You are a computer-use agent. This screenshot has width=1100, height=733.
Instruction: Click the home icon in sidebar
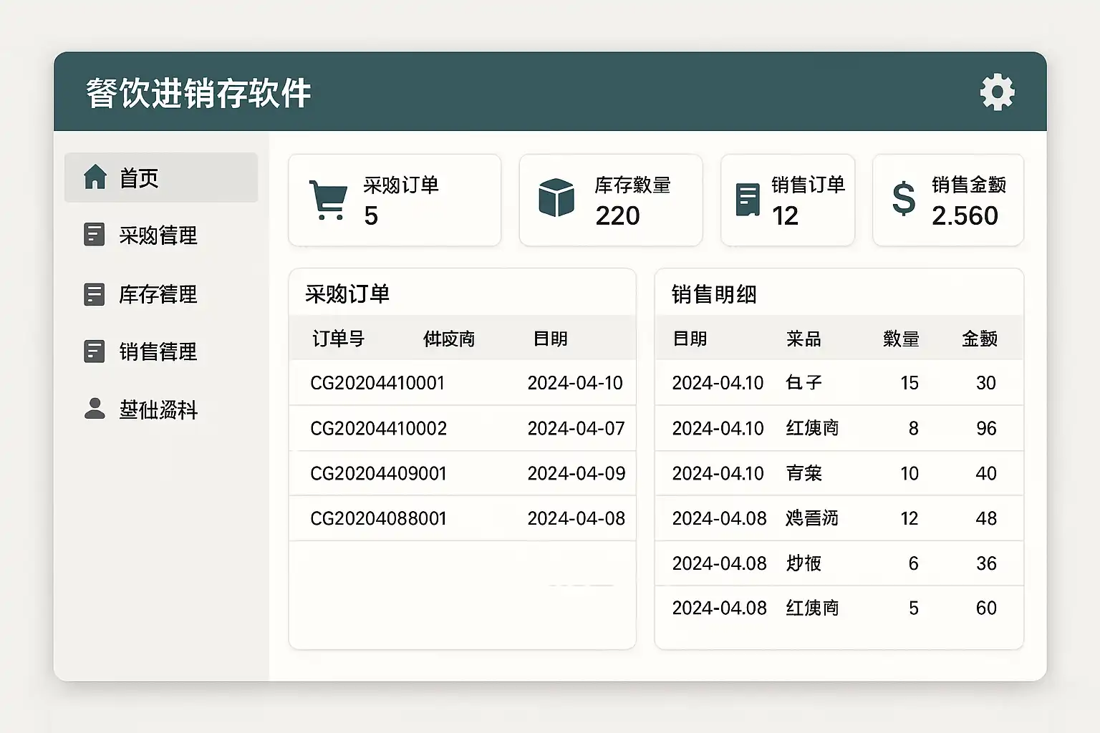click(x=95, y=177)
